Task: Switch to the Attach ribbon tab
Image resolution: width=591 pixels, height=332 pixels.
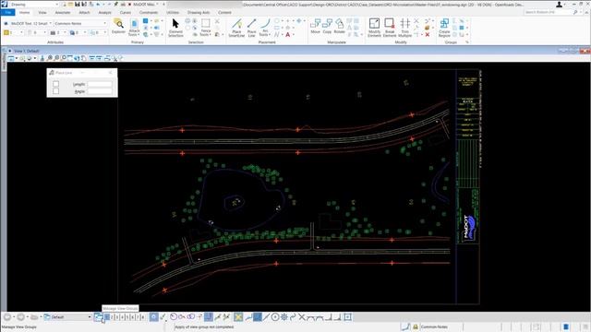Action: pyautogui.click(x=84, y=12)
